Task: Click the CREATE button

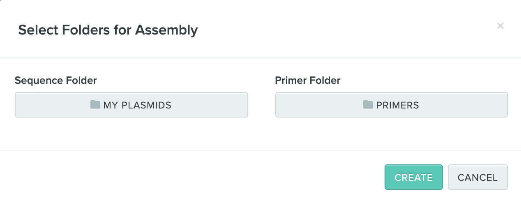Action: click(x=413, y=177)
